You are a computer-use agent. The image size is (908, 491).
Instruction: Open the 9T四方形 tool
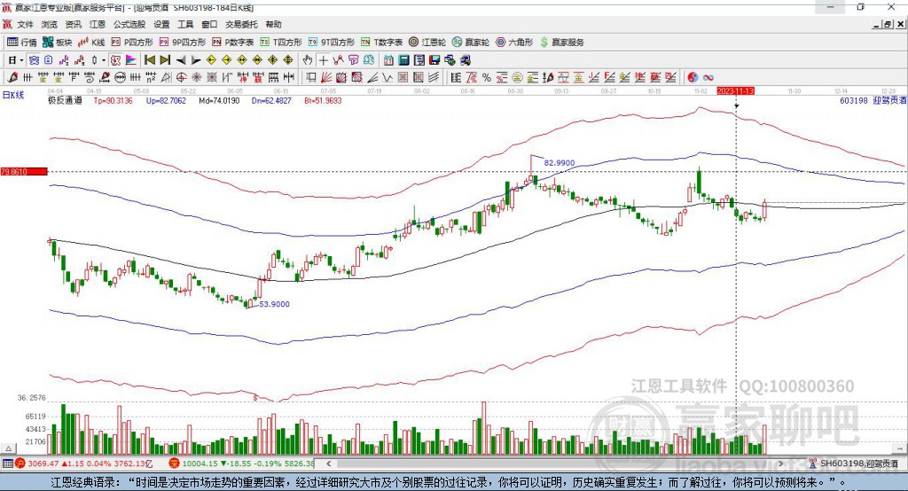332,43
